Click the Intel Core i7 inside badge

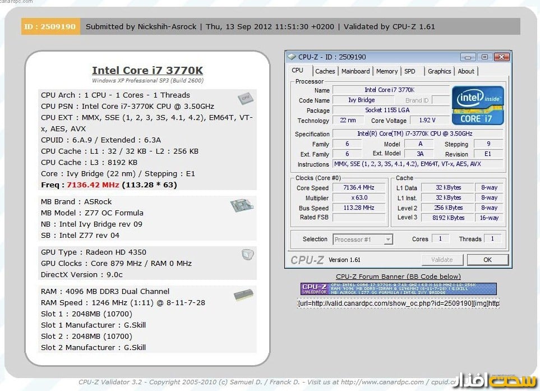(x=478, y=104)
